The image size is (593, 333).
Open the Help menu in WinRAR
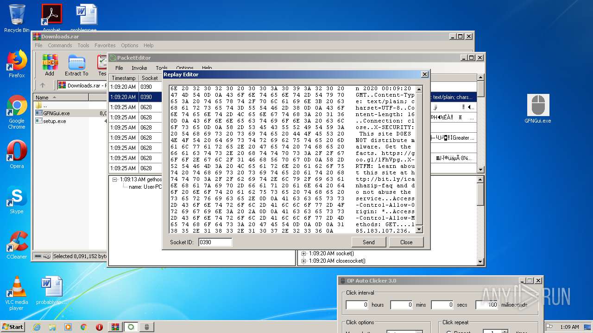(148, 45)
